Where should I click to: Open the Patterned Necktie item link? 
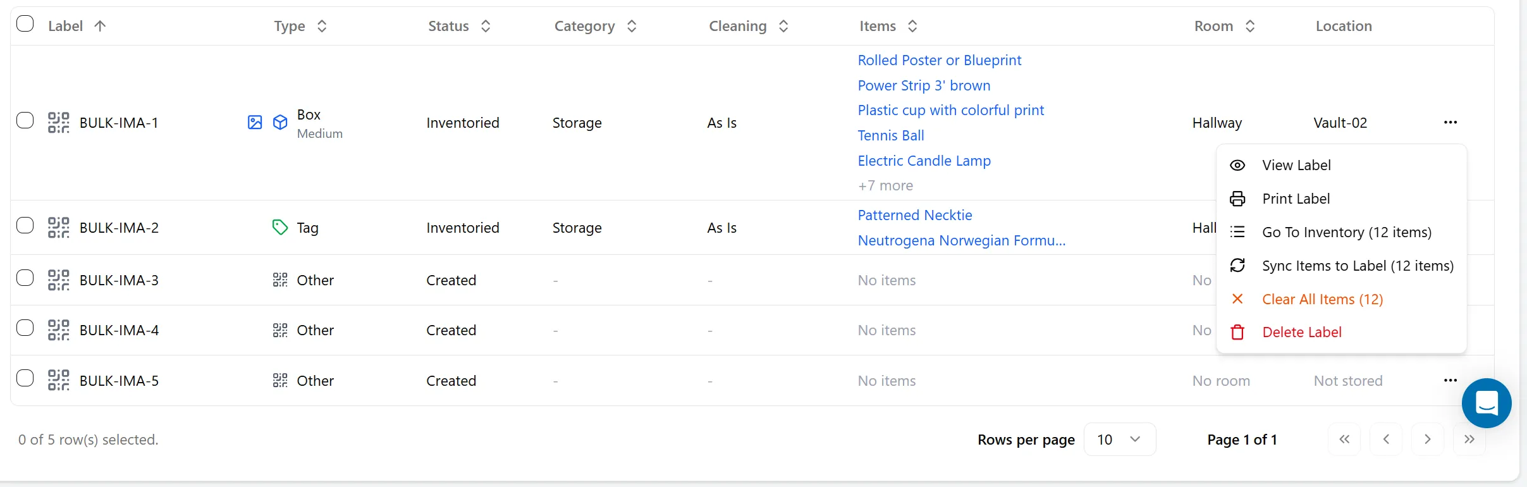coord(915,215)
